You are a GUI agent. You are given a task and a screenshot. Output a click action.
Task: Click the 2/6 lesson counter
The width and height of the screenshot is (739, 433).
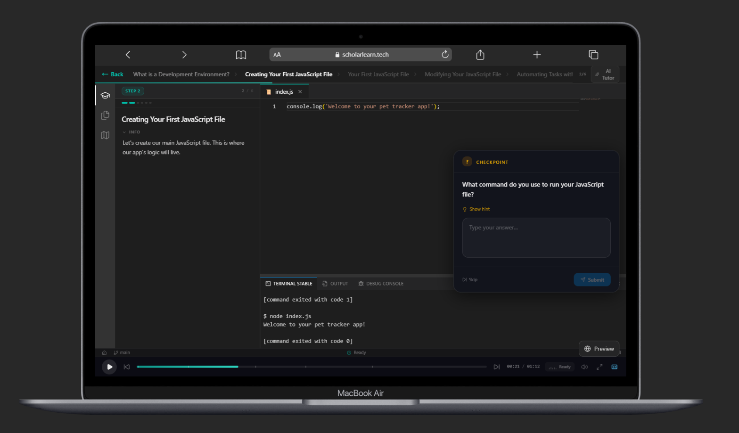point(583,74)
